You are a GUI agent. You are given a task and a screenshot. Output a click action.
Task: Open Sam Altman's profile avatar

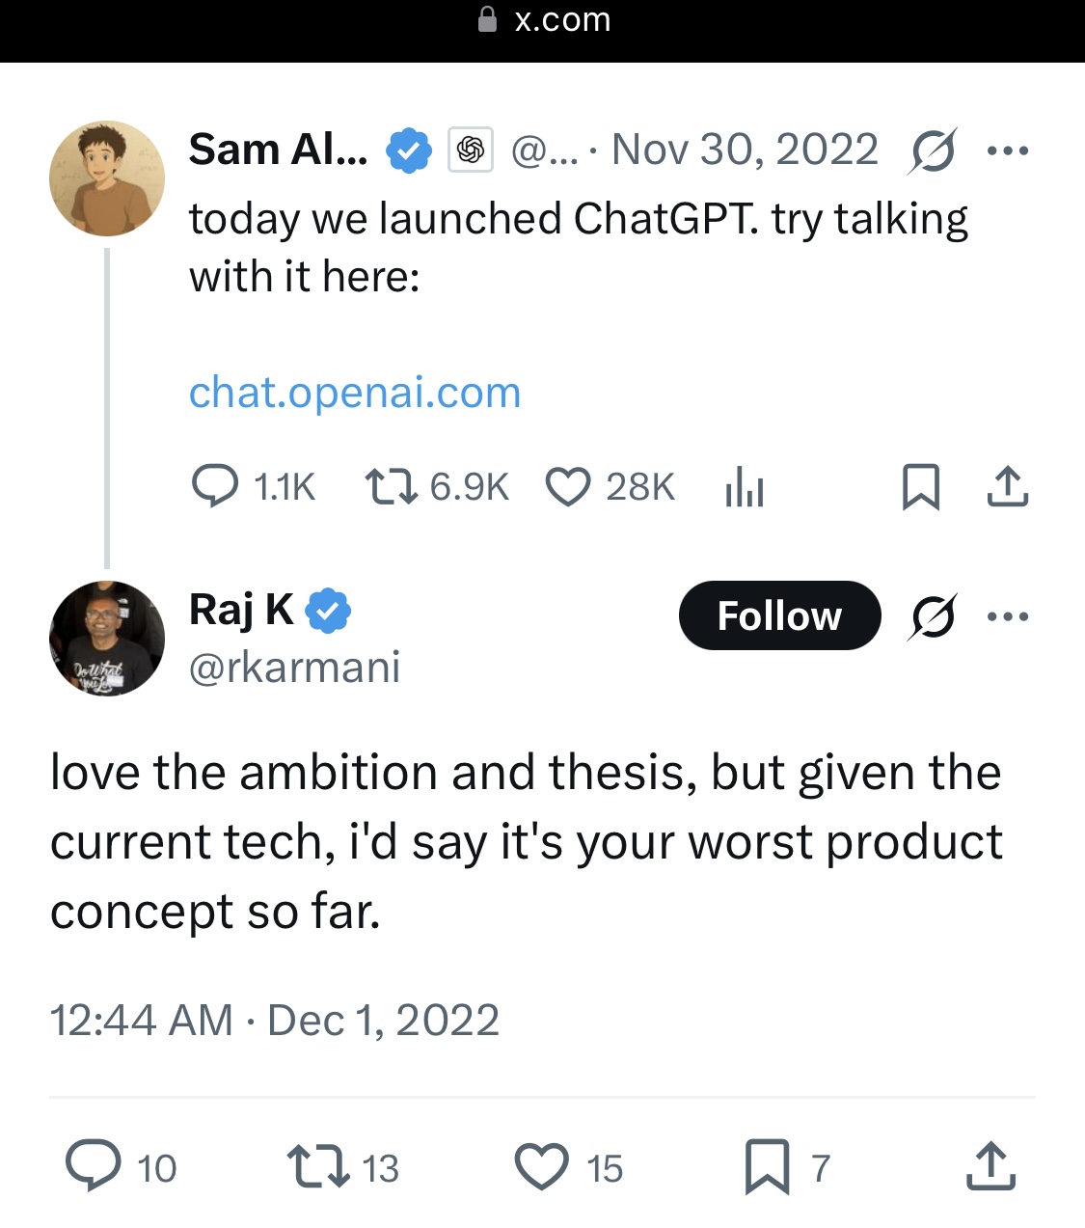coord(107,178)
